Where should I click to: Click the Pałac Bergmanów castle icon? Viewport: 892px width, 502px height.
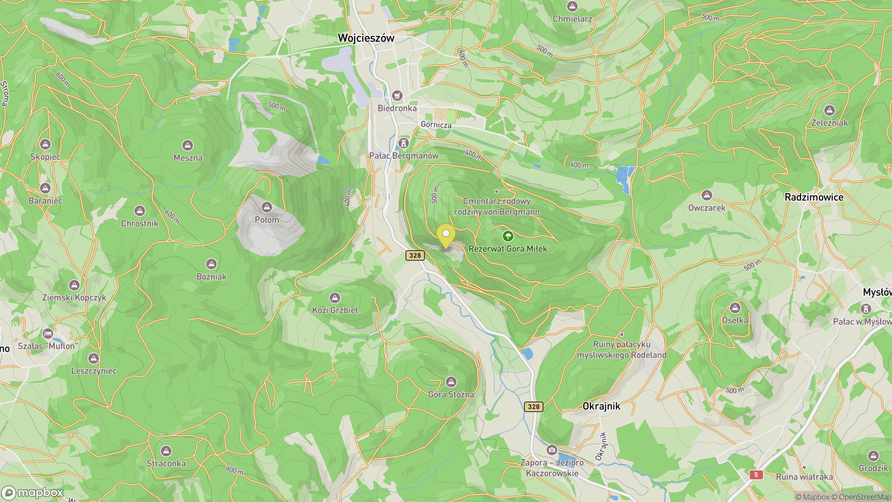[x=404, y=143]
